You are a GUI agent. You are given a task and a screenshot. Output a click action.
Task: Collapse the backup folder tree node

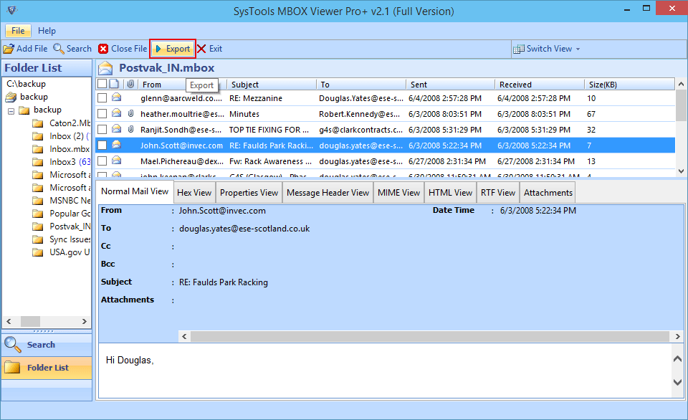11,110
